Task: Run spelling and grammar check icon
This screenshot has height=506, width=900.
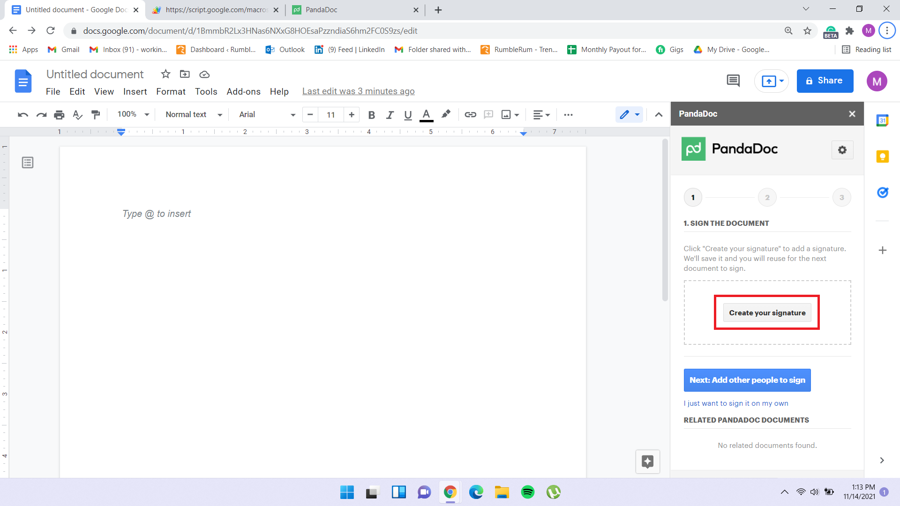Action: tap(77, 115)
